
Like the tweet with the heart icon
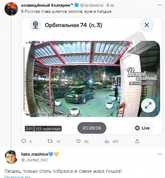click(x=78, y=141)
